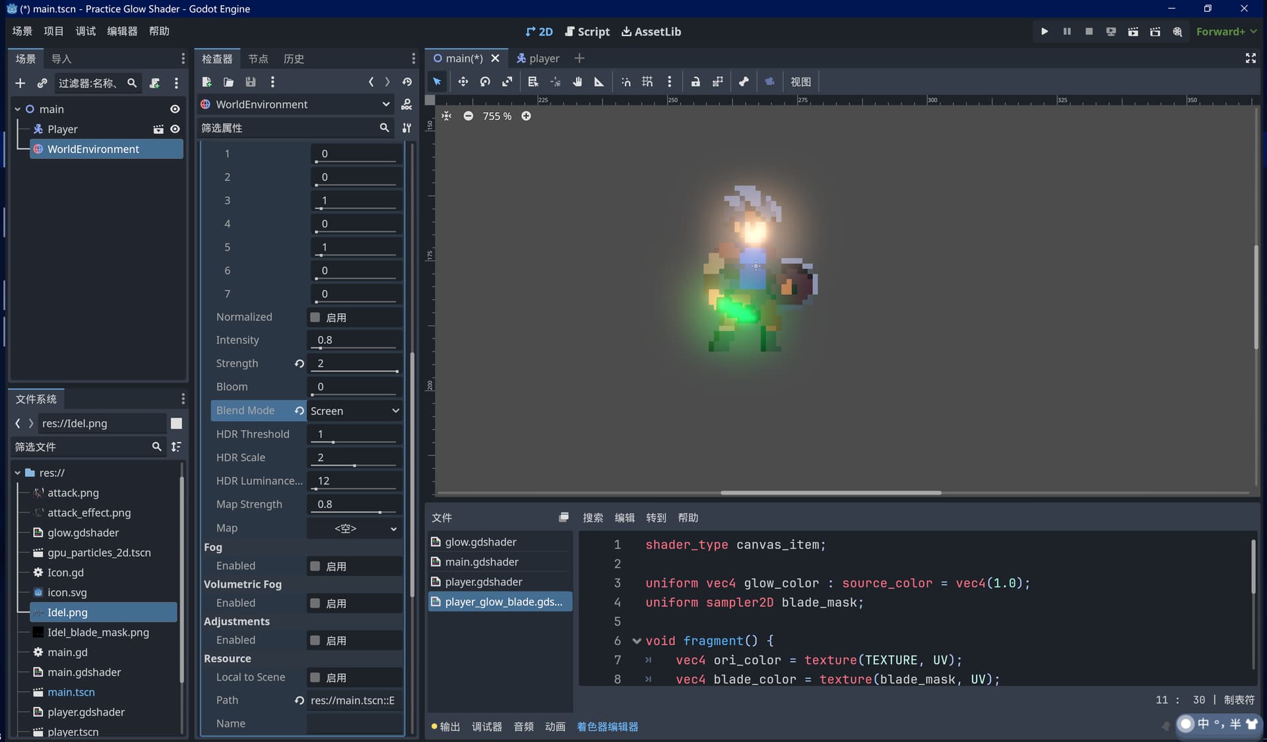Open the Blend Mode Screen dropdown

click(355, 411)
